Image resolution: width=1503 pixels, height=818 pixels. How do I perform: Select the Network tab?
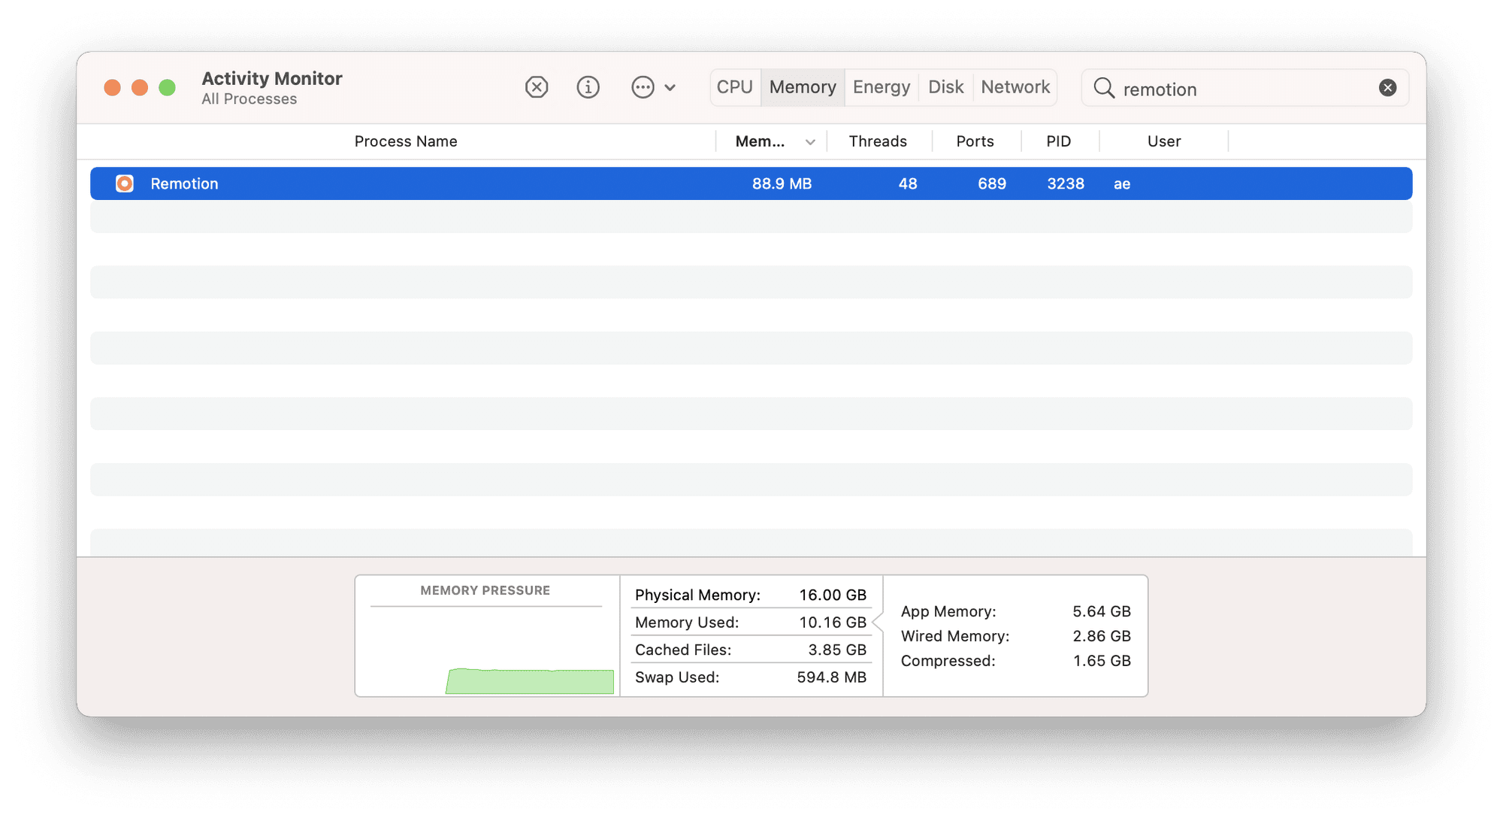1015,87
